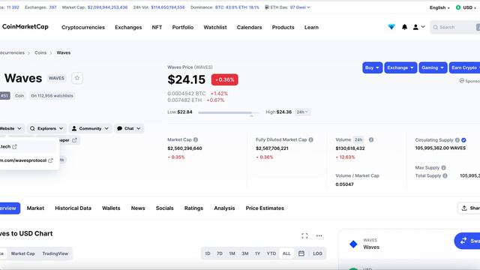Switch to the Ratings tab
Screen dimensions: 480x270
click(x=193, y=208)
